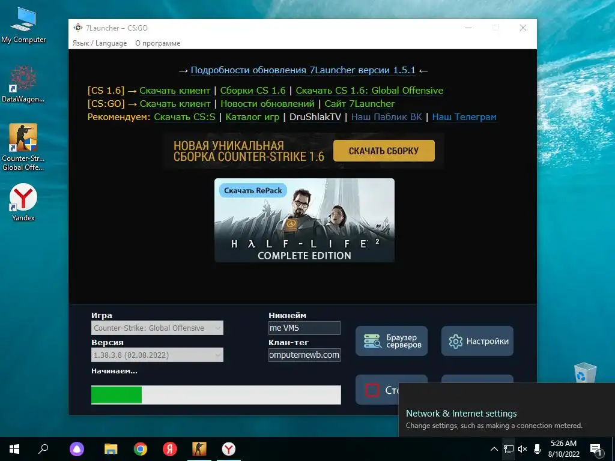Open the Half-Life 2 Complete Edition banner
This screenshot has width=615, height=461.
point(304,220)
